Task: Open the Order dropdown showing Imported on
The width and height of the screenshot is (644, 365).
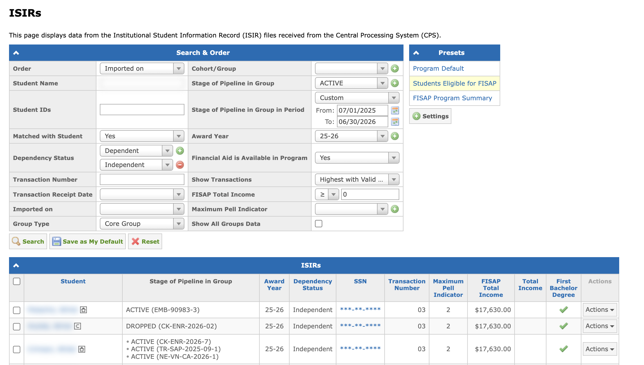Action: click(142, 68)
